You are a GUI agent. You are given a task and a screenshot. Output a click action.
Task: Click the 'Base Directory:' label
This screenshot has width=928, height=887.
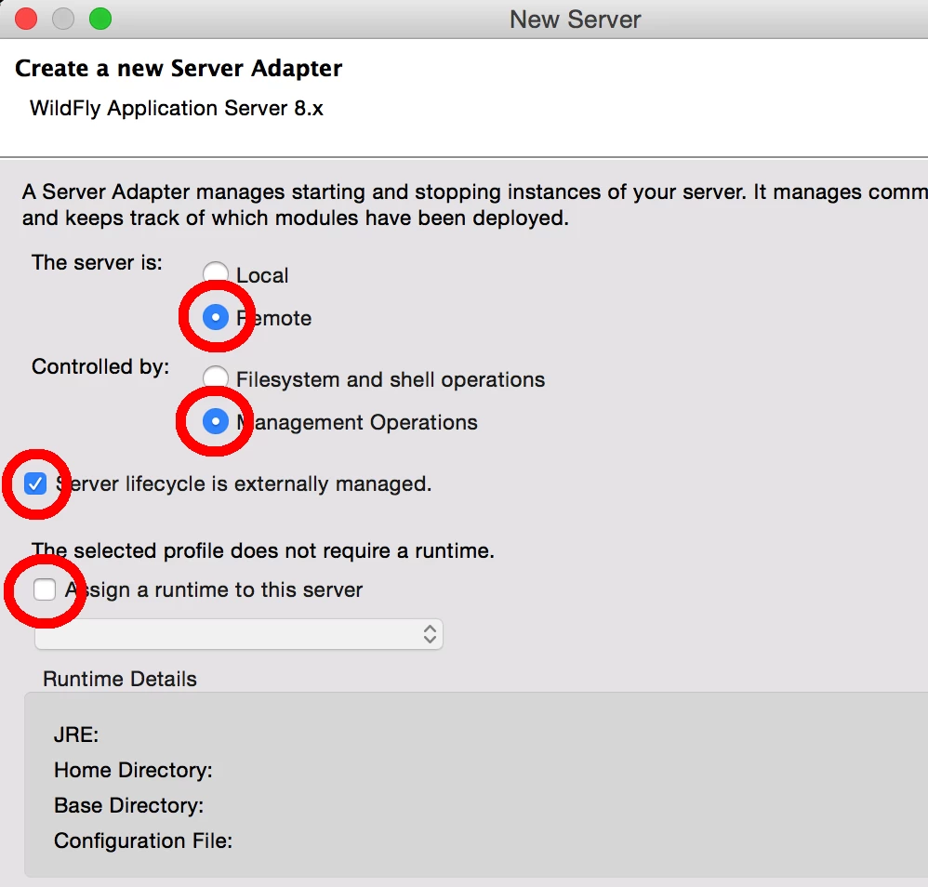[129, 805]
